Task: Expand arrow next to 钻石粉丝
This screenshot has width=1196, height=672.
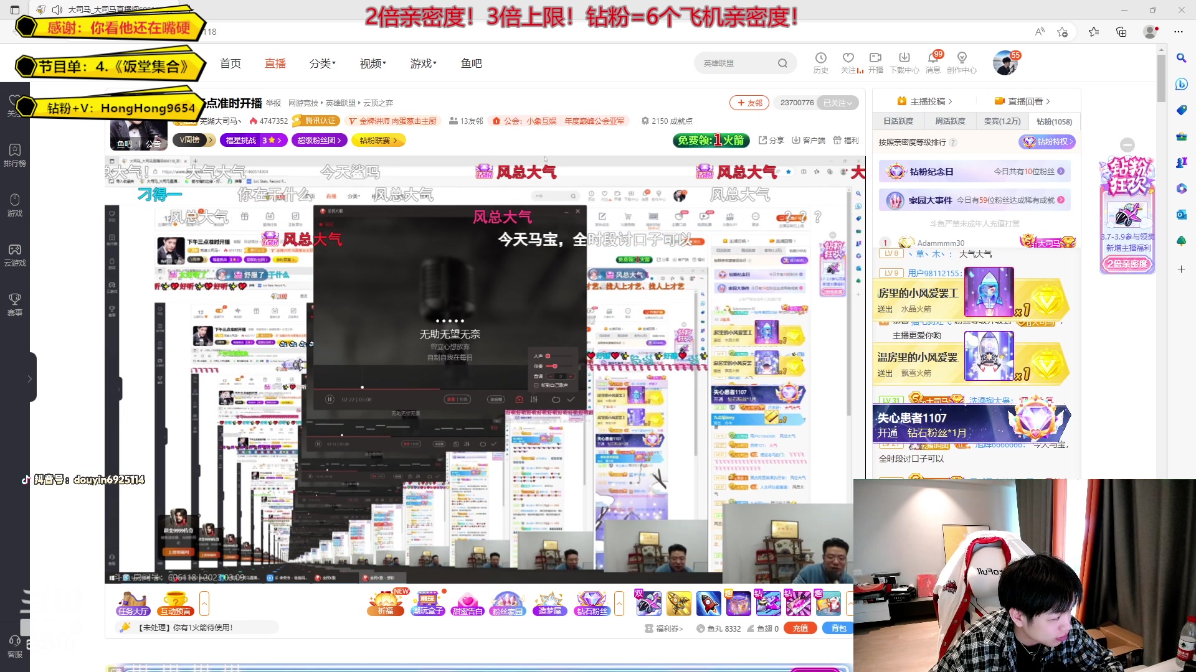Action: [x=619, y=604]
